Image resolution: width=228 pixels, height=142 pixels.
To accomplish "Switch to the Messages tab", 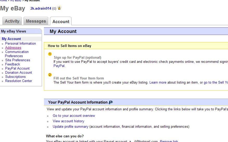I will click(36, 21).
